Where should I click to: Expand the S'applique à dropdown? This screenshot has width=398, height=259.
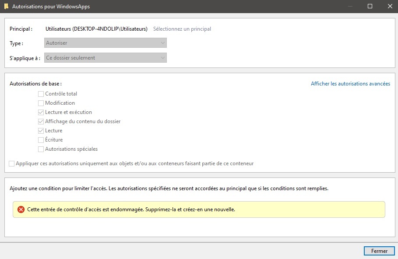pos(106,58)
